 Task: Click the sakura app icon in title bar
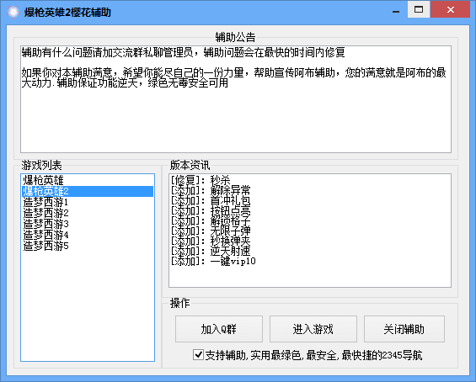[x=13, y=12]
